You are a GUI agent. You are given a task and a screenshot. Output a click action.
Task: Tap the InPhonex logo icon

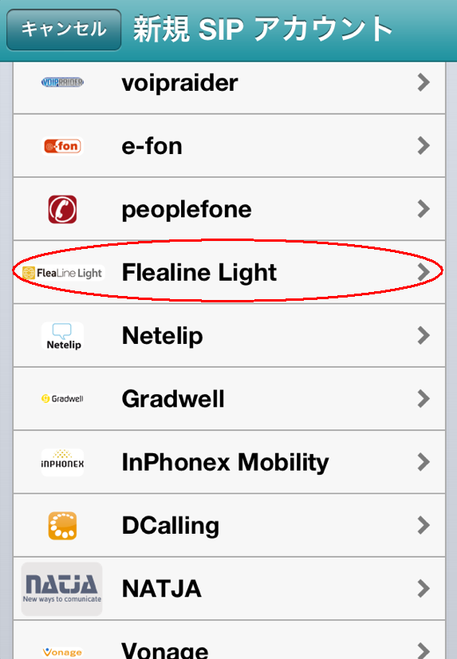click(x=62, y=462)
